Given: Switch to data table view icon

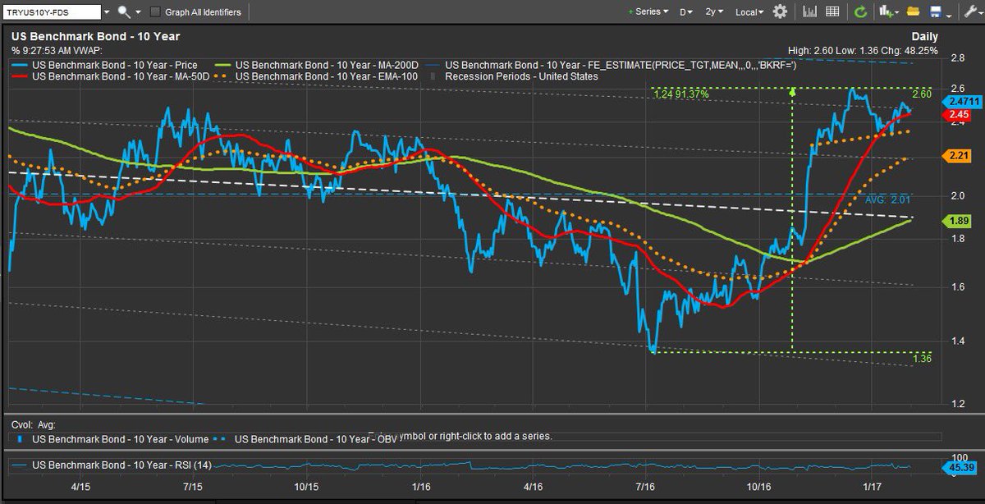Looking at the screenshot, I should pos(832,11).
